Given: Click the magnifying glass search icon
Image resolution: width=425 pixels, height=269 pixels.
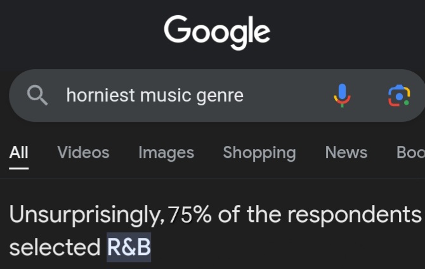Looking at the screenshot, I should [x=38, y=95].
